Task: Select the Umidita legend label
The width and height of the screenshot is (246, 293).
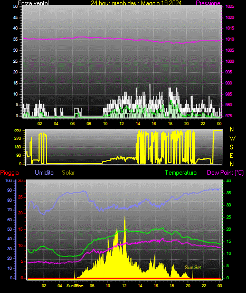Action: pyautogui.click(x=44, y=173)
